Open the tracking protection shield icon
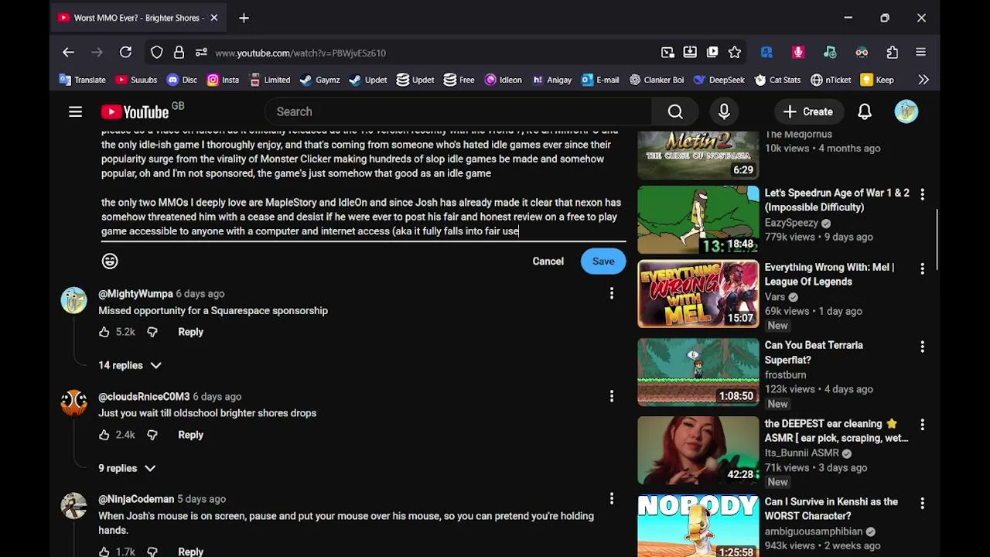Screen dimensions: 990x557 157,53
